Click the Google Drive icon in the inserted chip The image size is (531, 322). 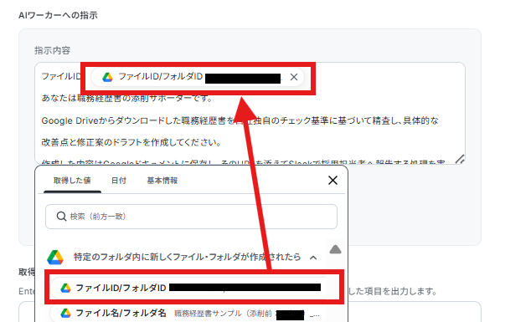[x=107, y=77]
